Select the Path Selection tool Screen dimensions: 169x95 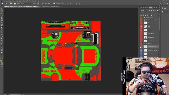point(2,48)
